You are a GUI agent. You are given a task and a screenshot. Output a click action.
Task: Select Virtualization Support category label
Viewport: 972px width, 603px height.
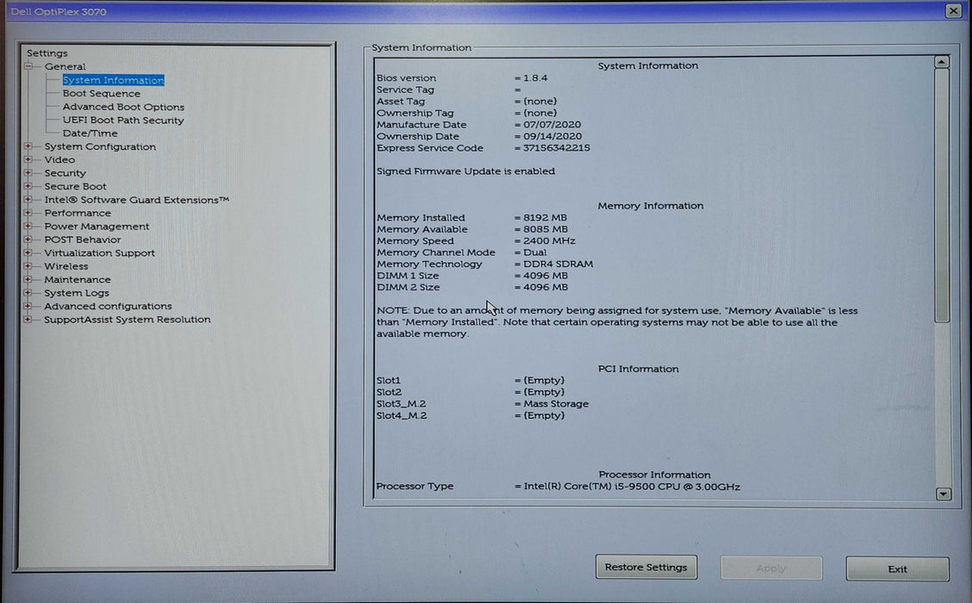coord(99,253)
